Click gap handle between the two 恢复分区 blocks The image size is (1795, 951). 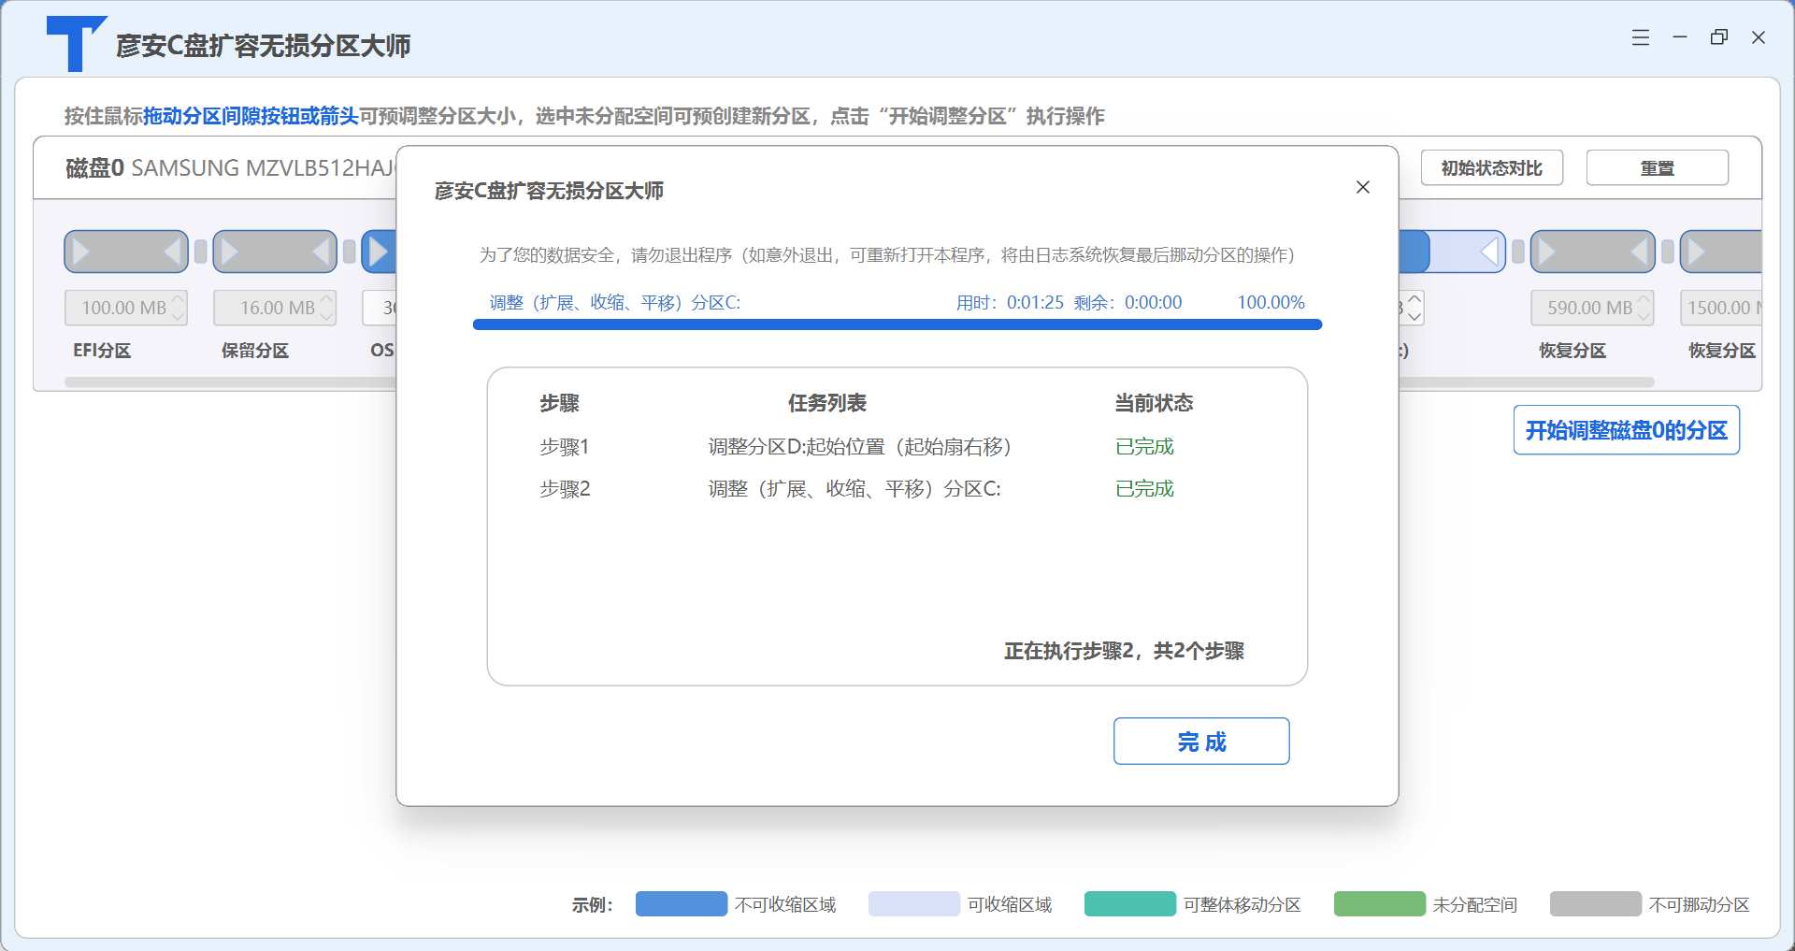coord(1667,252)
